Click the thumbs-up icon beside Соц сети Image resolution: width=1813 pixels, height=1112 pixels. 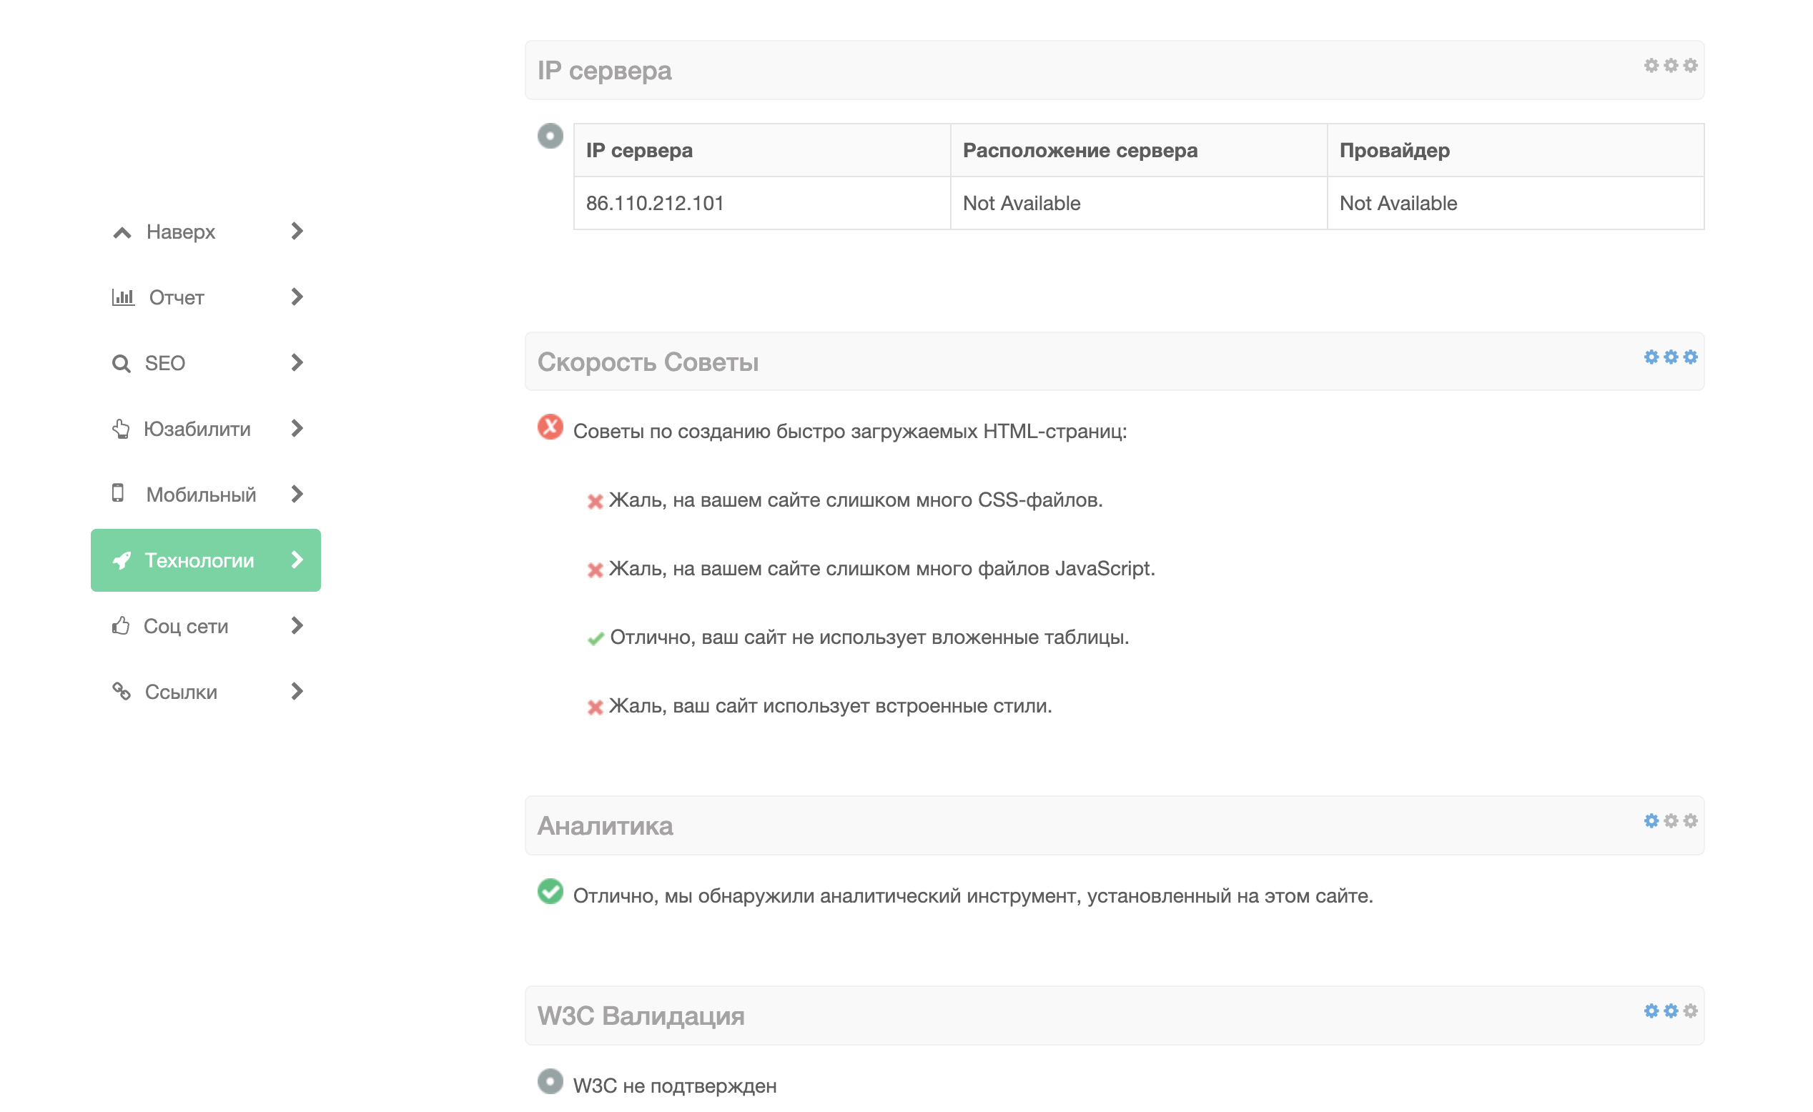coord(121,626)
